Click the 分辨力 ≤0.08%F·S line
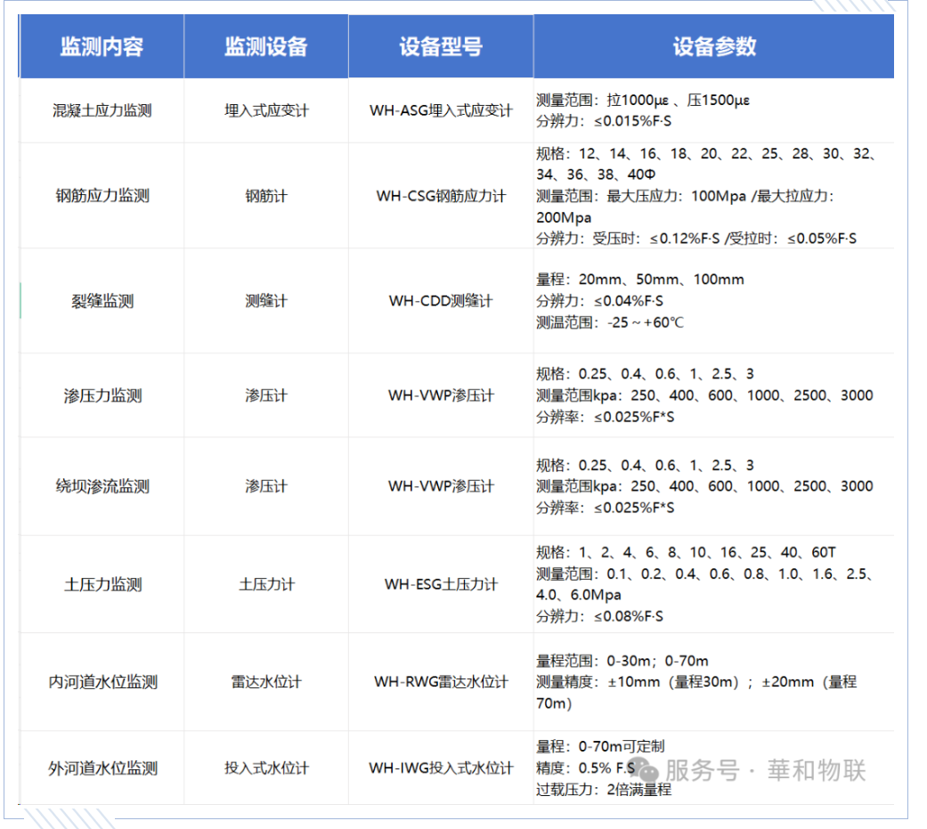This screenshot has height=829, width=927. coord(600,617)
